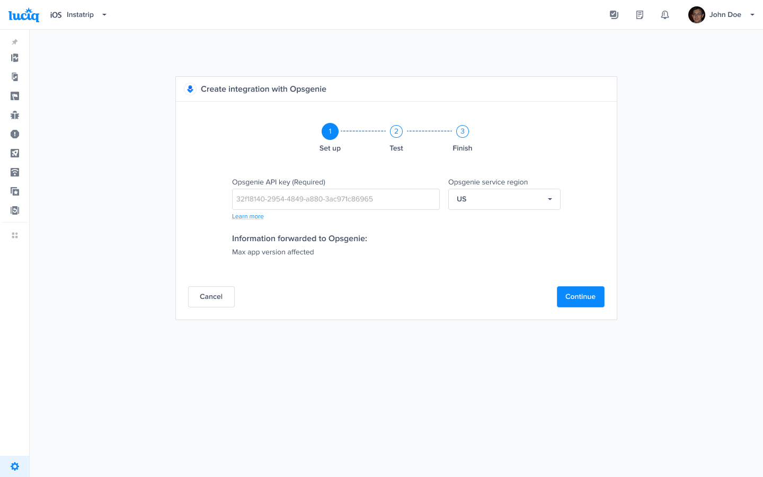Open the flag sidebar icon
Image resolution: width=763 pixels, height=477 pixels.
(15, 96)
